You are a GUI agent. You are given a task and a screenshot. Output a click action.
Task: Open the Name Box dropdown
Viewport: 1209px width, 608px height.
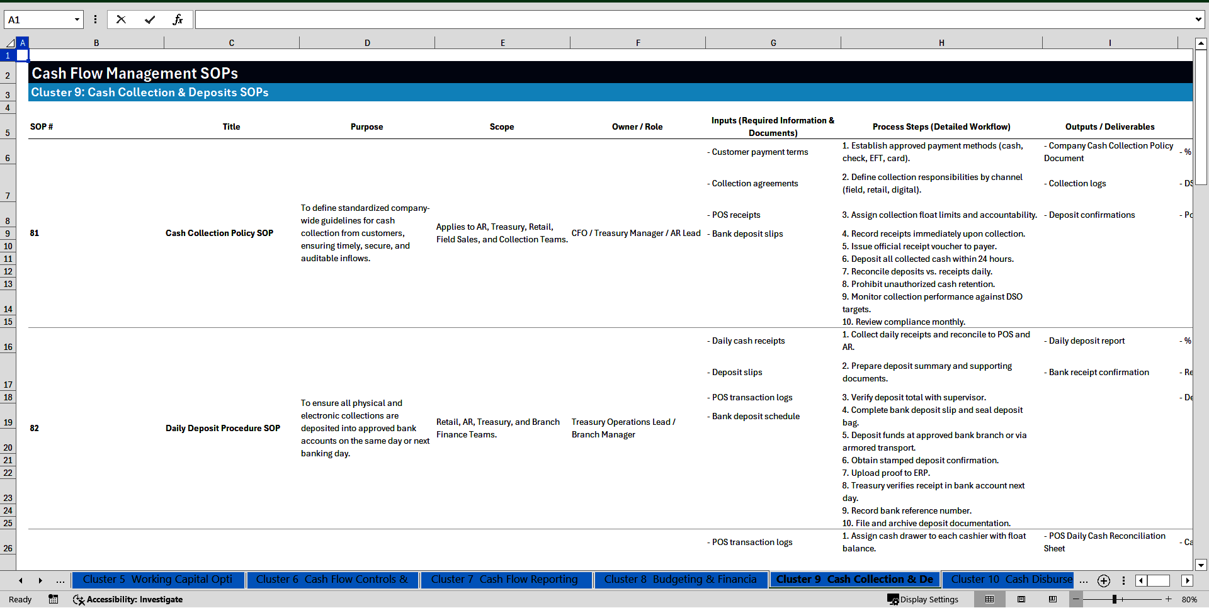pyautogui.click(x=77, y=20)
